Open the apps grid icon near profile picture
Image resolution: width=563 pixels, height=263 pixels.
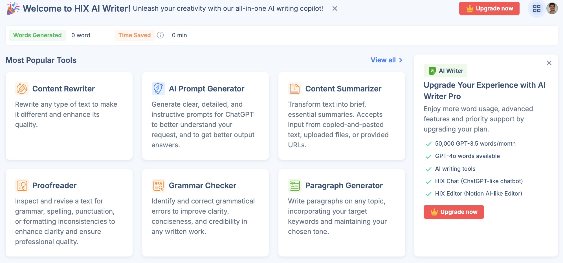[536, 8]
